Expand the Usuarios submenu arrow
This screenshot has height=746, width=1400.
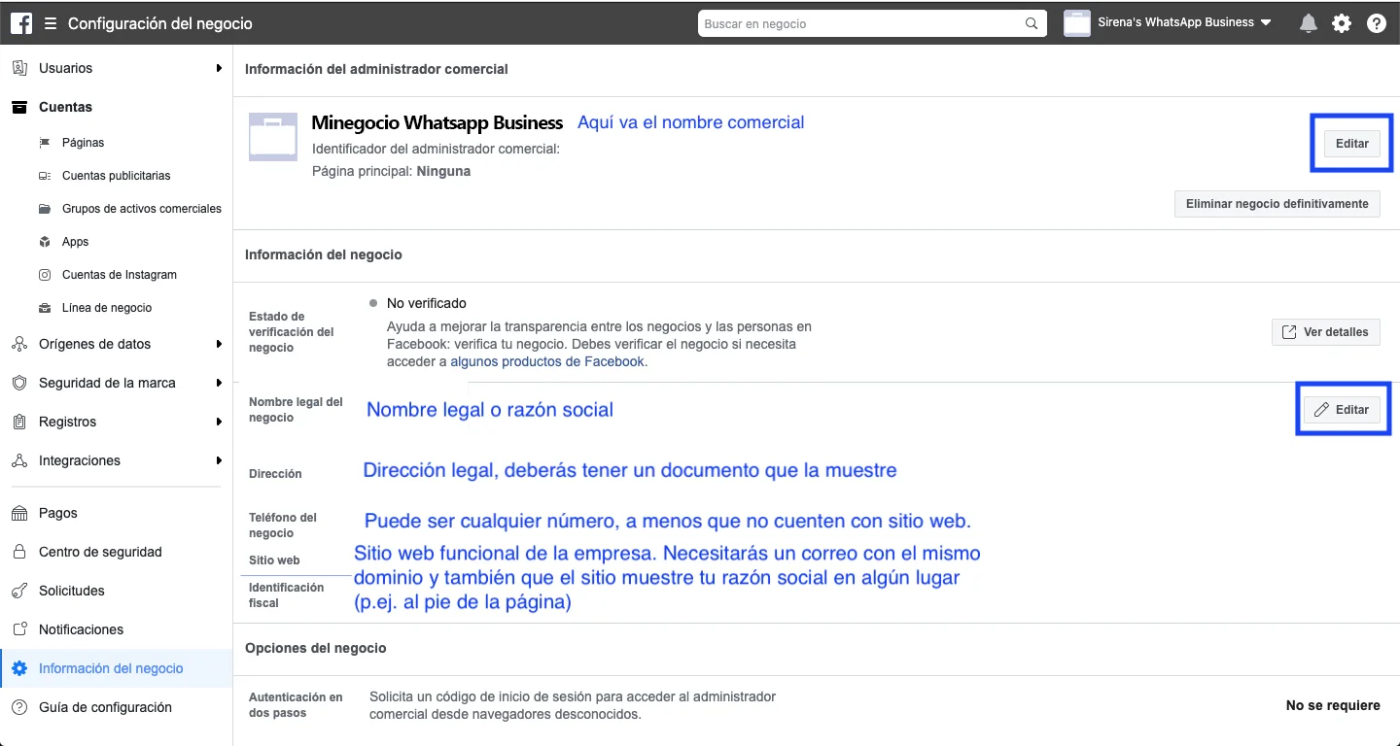tap(220, 68)
